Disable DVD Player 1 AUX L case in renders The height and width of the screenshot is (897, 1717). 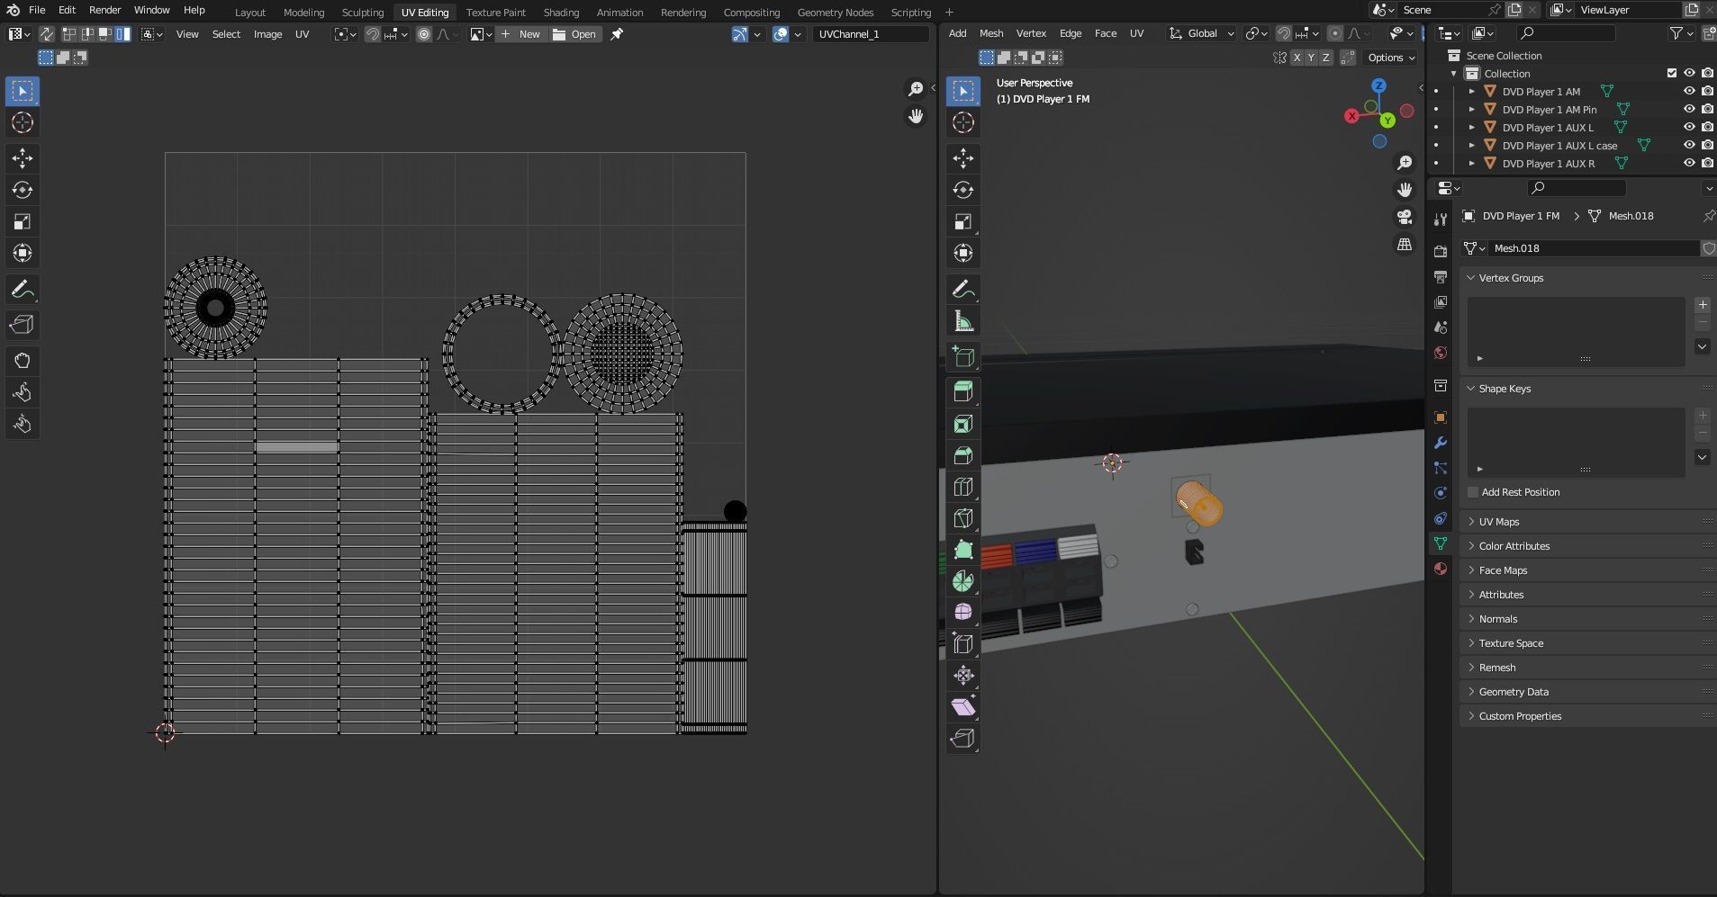pyautogui.click(x=1707, y=145)
